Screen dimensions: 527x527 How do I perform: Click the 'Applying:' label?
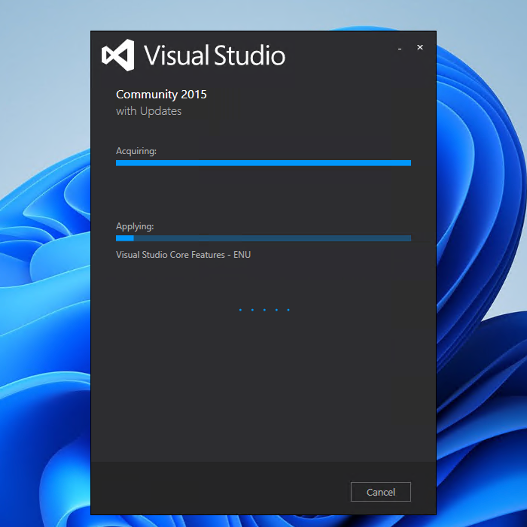(x=135, y=226)
